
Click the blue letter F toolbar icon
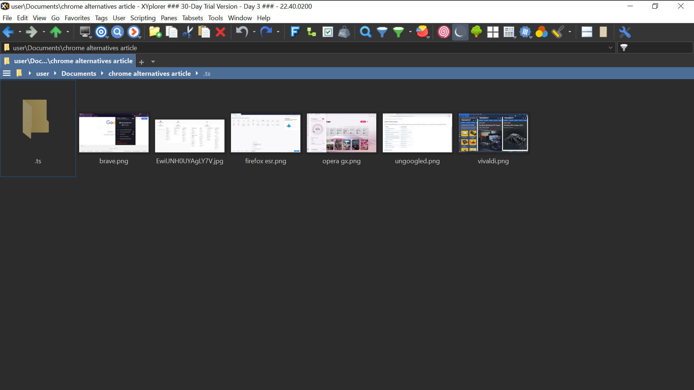tap(295, 32)
